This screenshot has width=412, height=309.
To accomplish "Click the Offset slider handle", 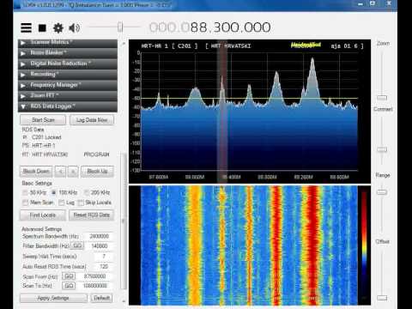I will pyautogui.click(x=382, y=298).
